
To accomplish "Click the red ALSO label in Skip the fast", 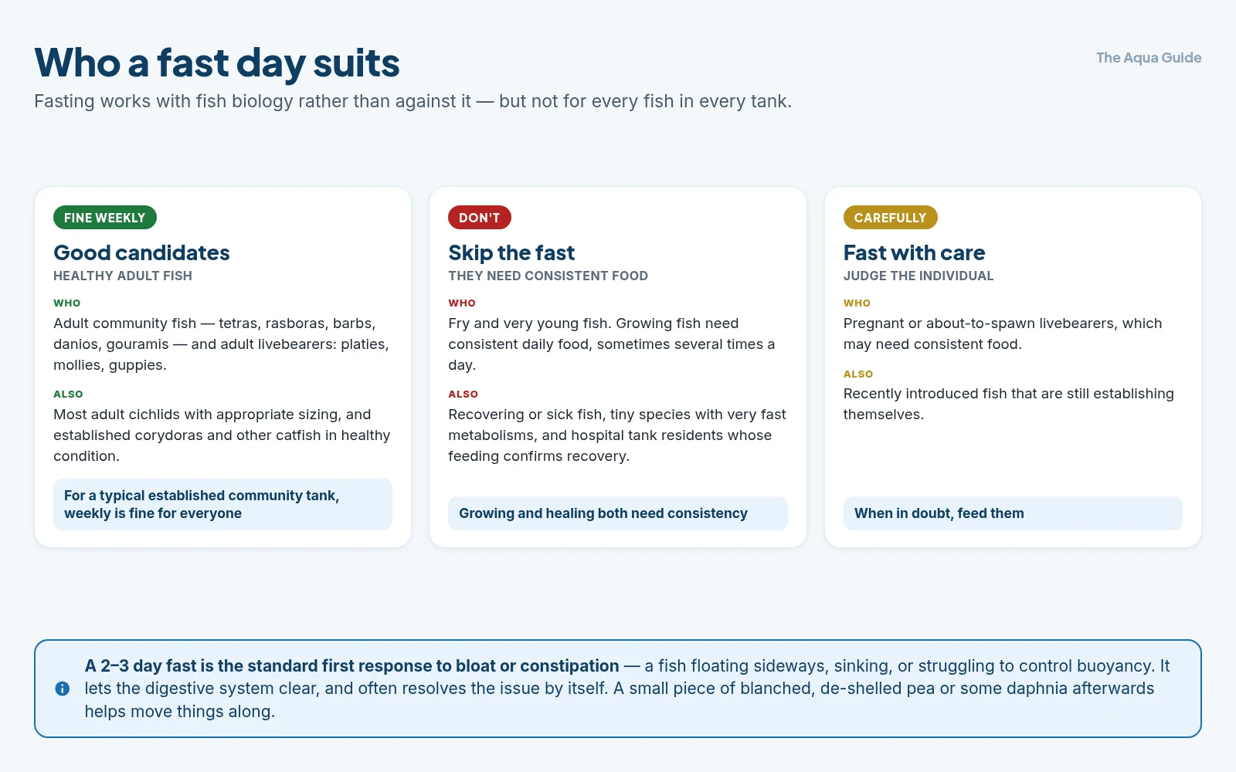I will click(x=463, y=394).
